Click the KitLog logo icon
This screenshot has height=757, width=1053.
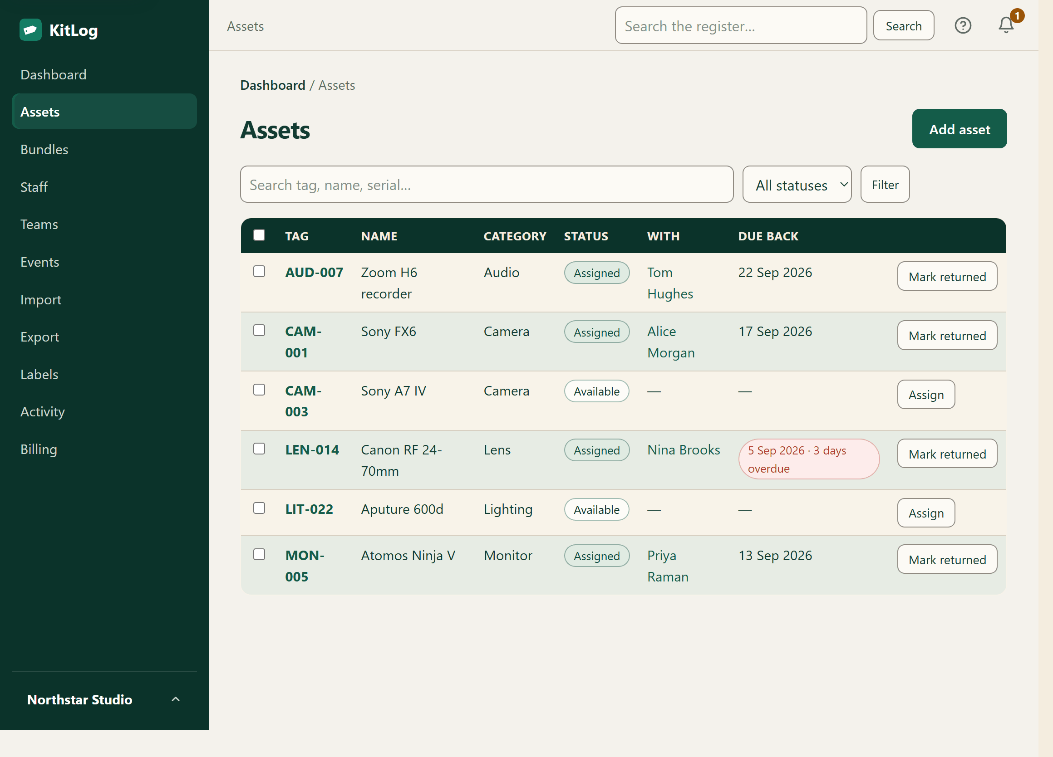31,30
